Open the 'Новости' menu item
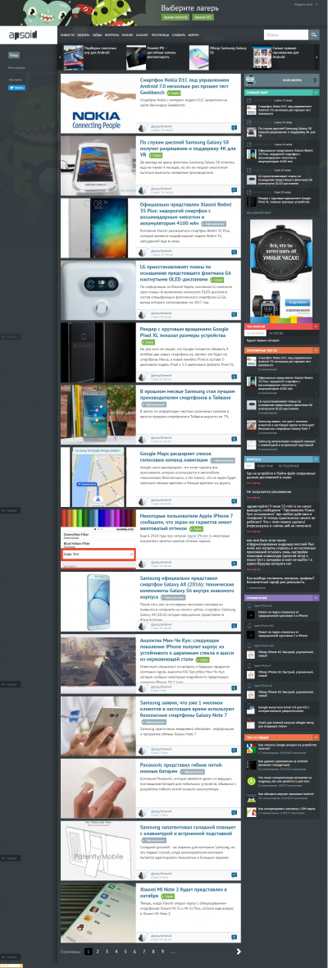This screenshot has height=968, width=328. (x=67, y=35)
